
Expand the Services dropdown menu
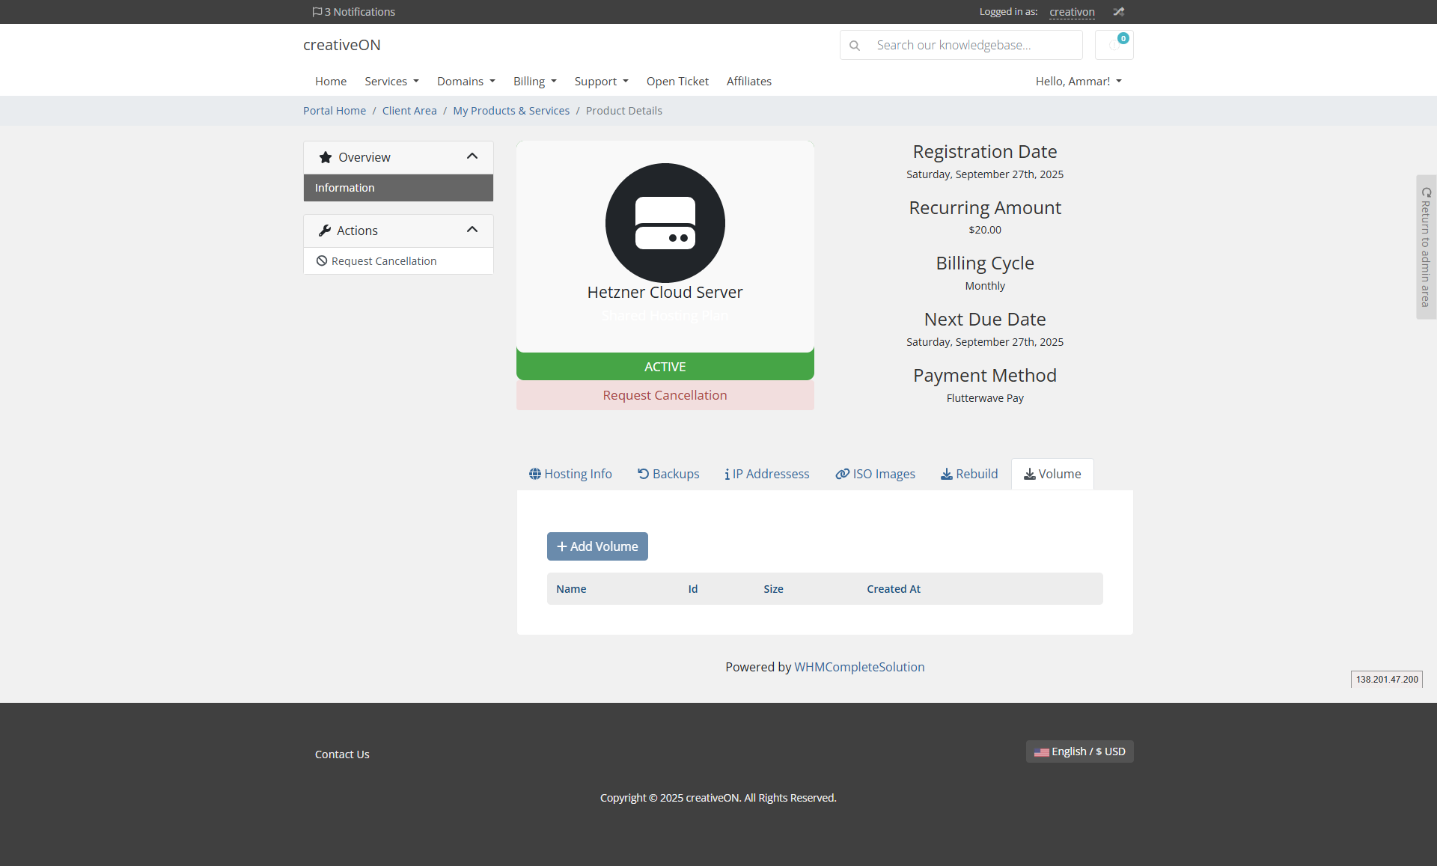pyautogui.click(x=391, y=81)
